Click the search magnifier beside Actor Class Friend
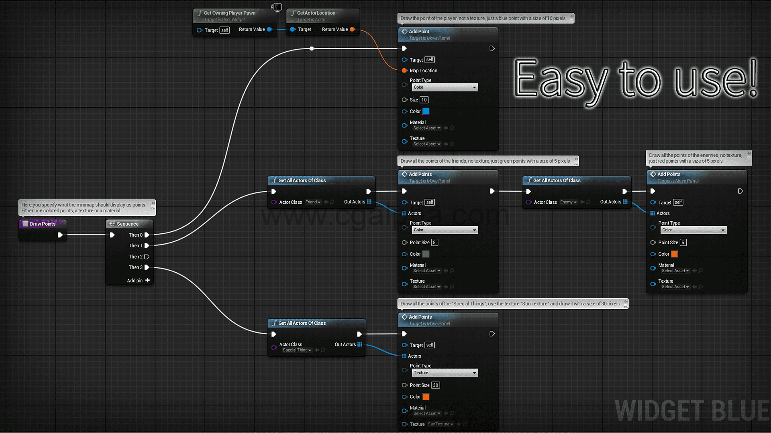Viewport: 771px width, 433px height. point(332,202)
